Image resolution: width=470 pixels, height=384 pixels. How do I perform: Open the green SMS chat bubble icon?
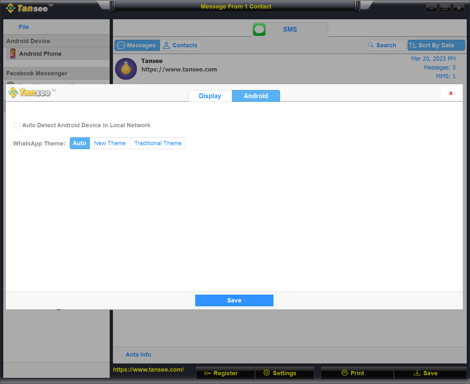click(259, 29)
